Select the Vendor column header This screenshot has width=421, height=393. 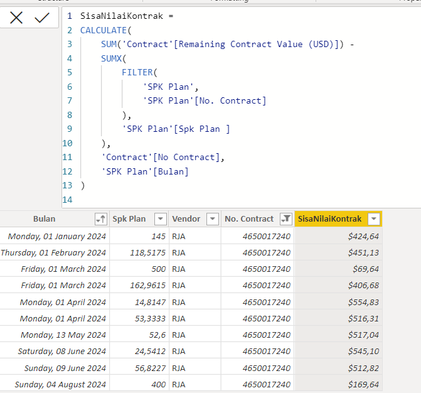tap(186, 219)
